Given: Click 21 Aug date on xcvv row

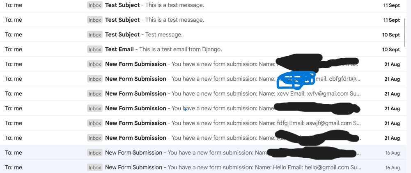Looking at the screenshot, I should (x=392, y=94).
